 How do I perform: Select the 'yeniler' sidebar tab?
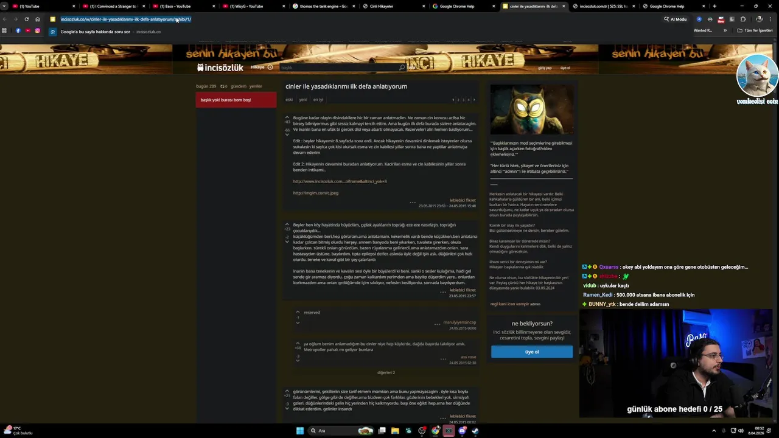(256, 86)
